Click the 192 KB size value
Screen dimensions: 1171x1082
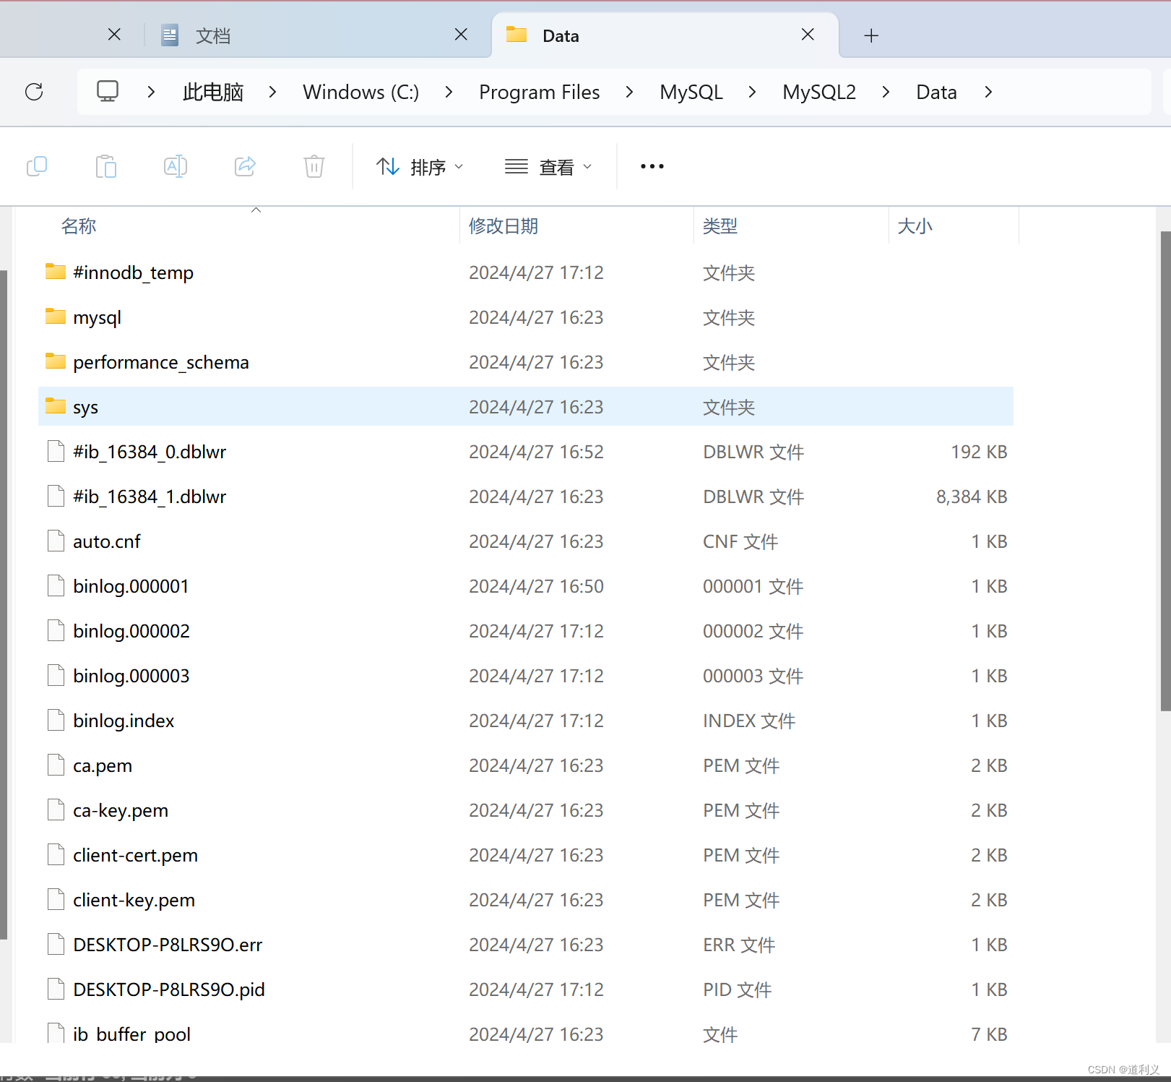pyautogui.click(x=979, y=452)
